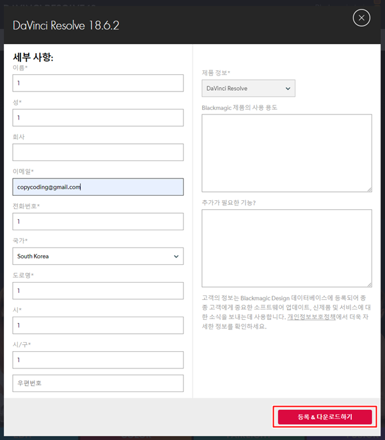Click the 이메일 email field
Image resolution: width=385 pixels, height=440 pixels.
[x=98, y=187]
